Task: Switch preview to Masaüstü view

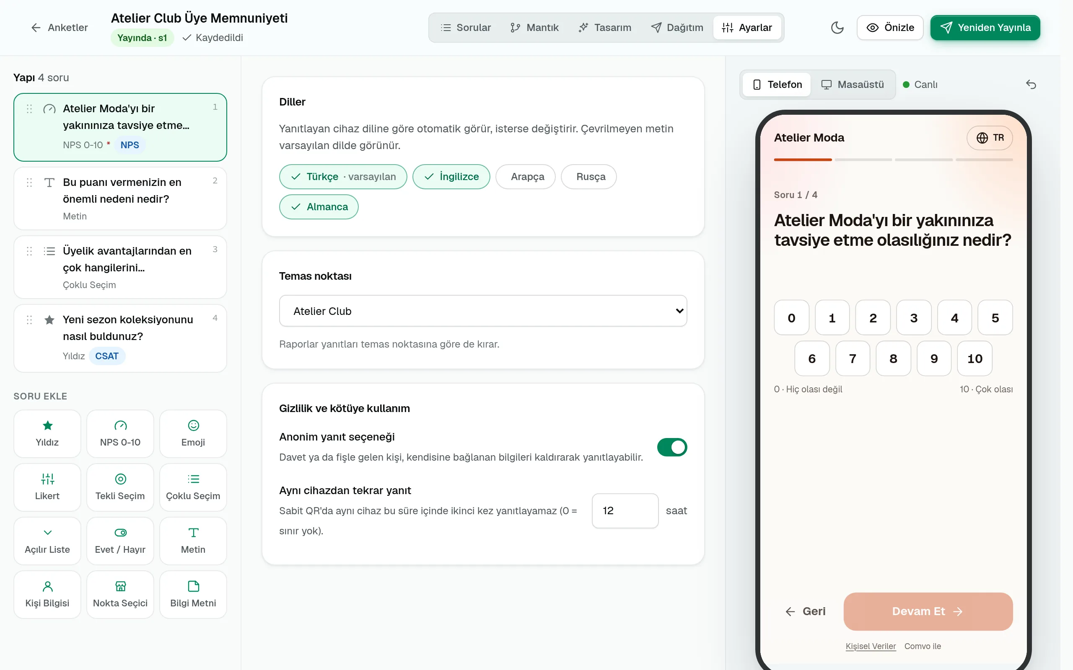Action: coord(853,84)
